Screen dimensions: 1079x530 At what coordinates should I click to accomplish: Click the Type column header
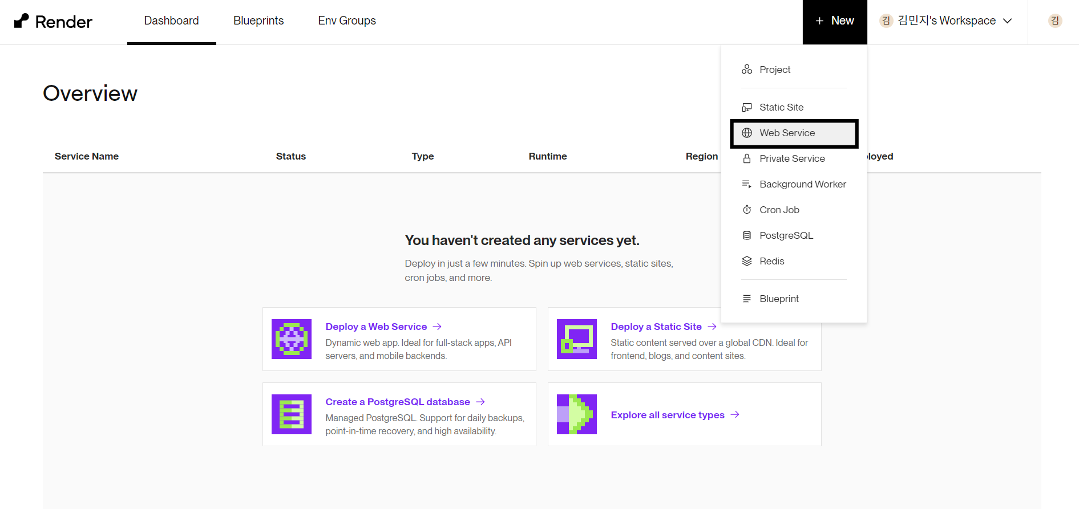point(423,156)
